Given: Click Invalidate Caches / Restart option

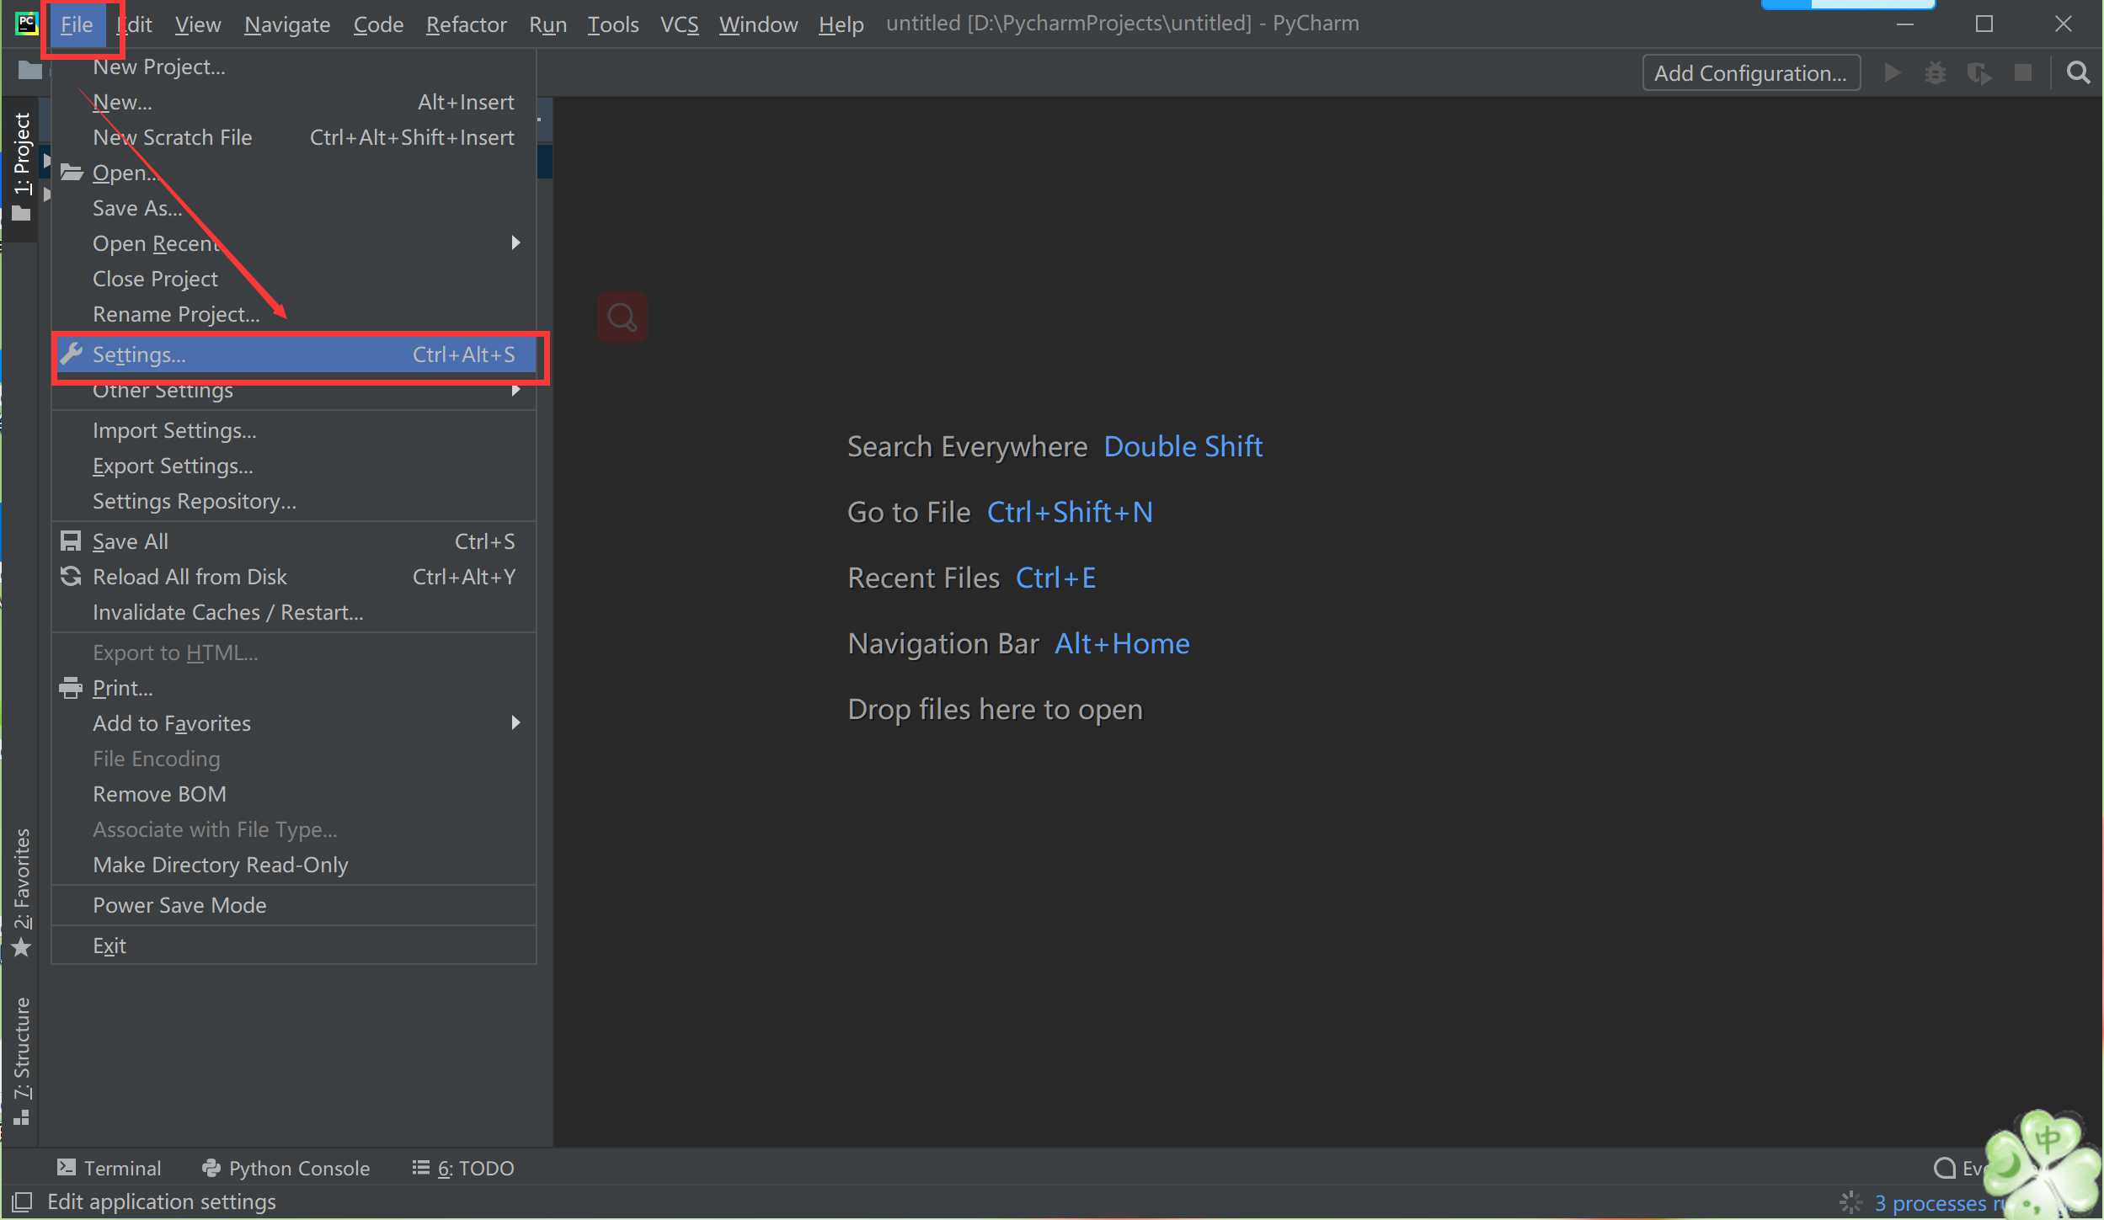Looking at the screenshot, I should pos(227,611).
